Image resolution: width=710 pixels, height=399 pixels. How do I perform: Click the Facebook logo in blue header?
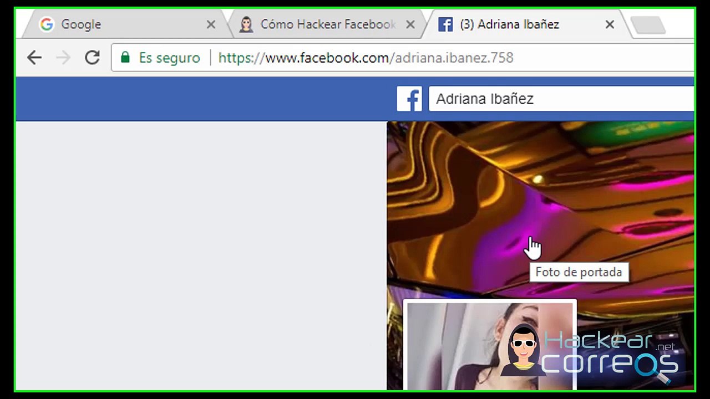click(x=409, y=99)
